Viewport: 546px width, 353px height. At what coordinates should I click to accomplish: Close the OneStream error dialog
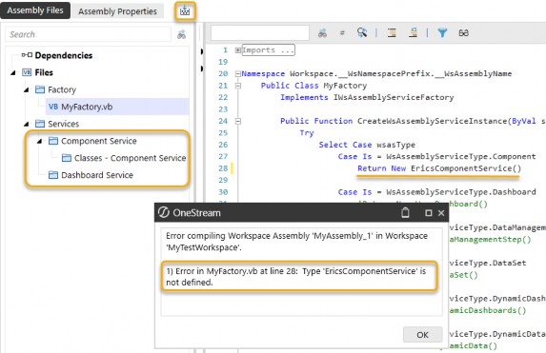click(441, 213)
